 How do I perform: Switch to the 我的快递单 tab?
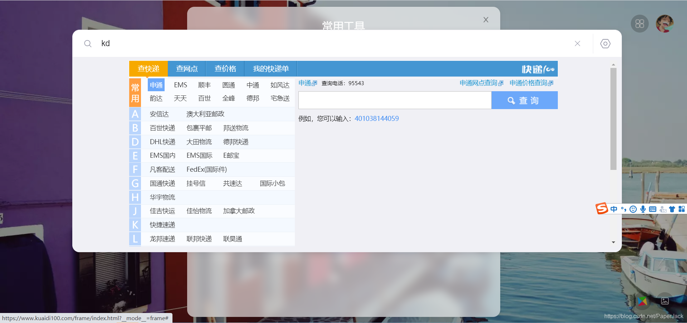pos(270,68)
